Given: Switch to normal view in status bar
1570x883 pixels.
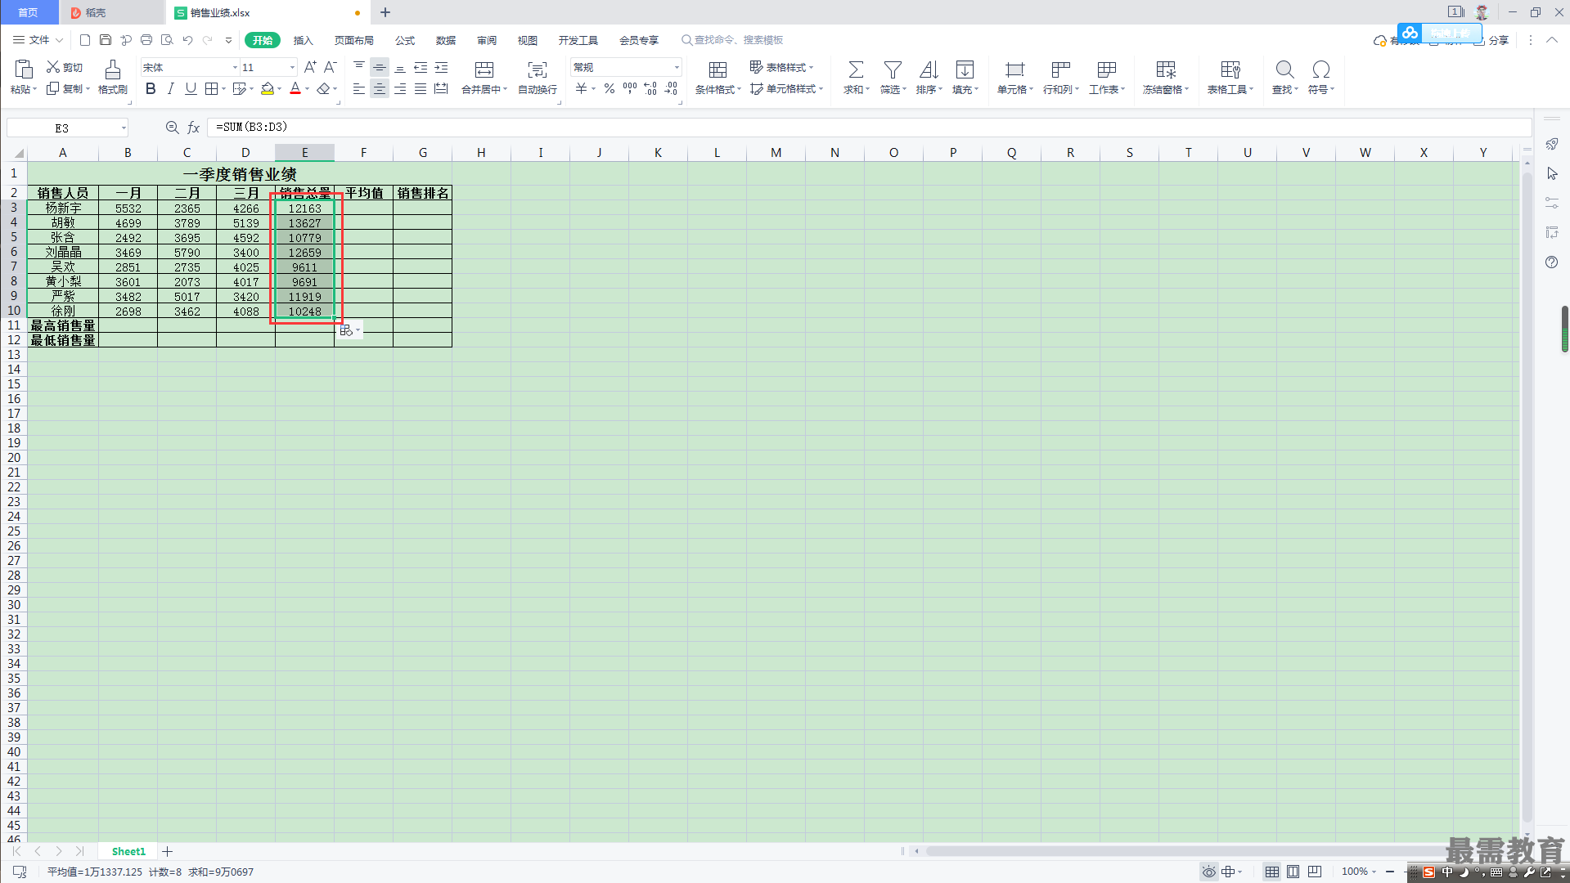Looking at the screenshot, I should pos(1272,872).
